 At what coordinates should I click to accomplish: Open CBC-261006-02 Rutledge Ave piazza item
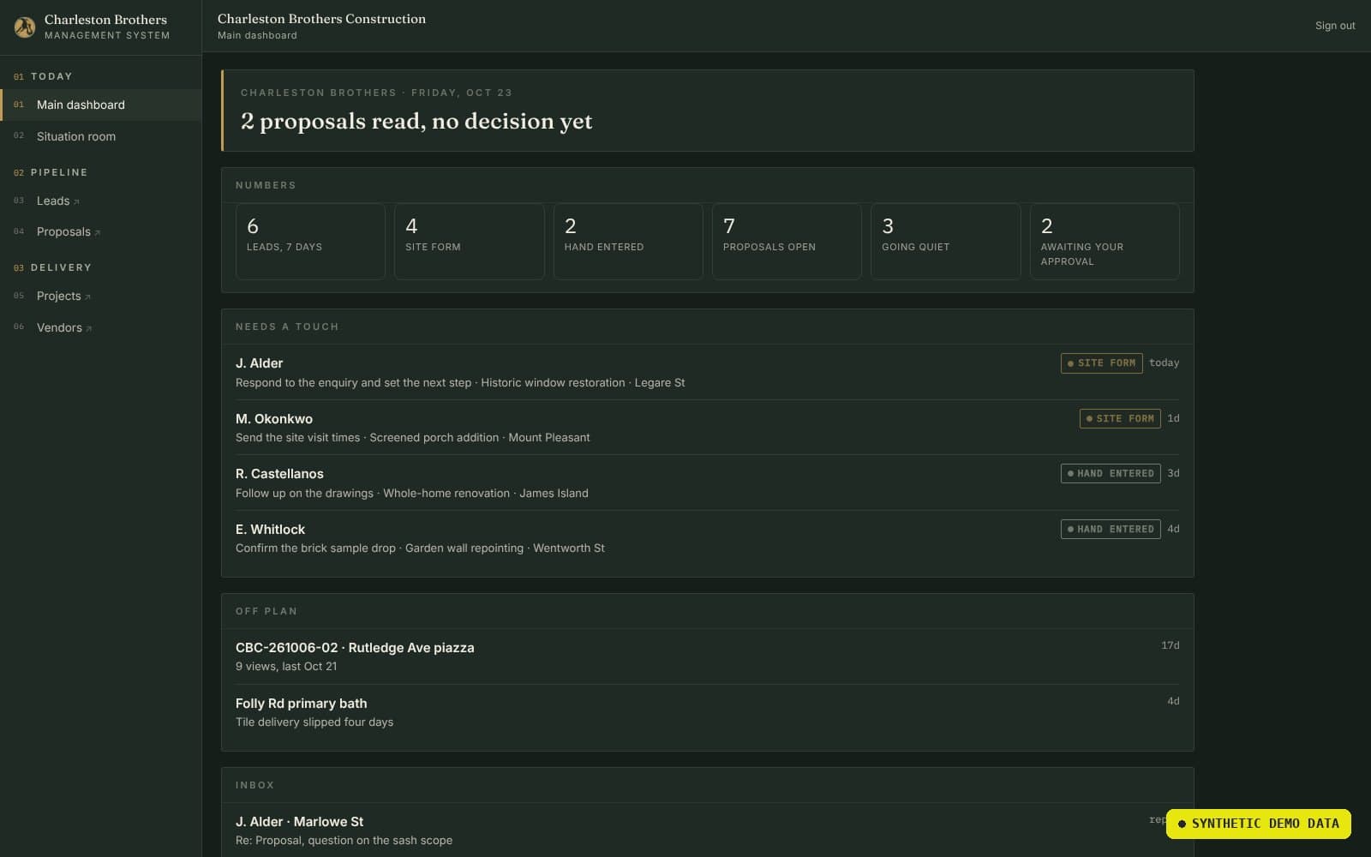click(x=707, y=656)
